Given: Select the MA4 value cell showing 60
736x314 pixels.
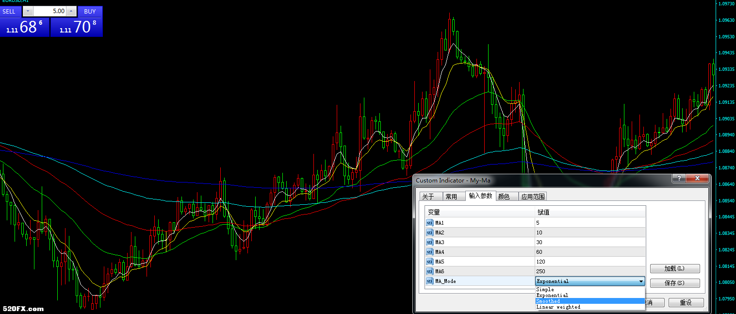Looking at the screenshot, I should [x=590, y=252].
